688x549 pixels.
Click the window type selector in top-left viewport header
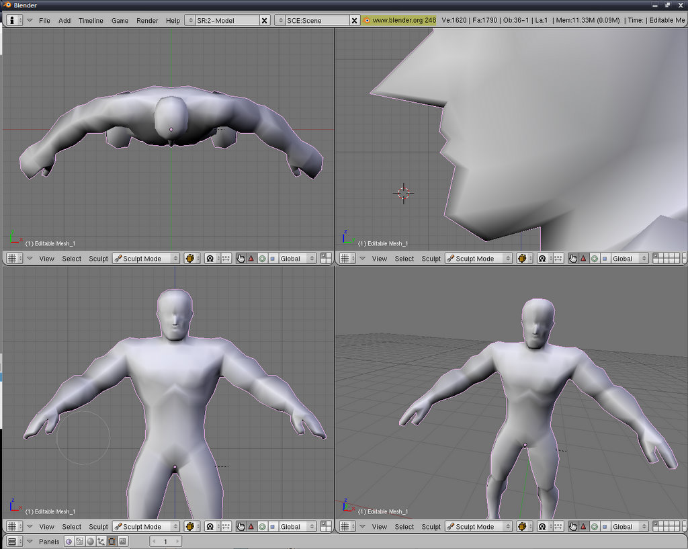click(x=14, y=258)
